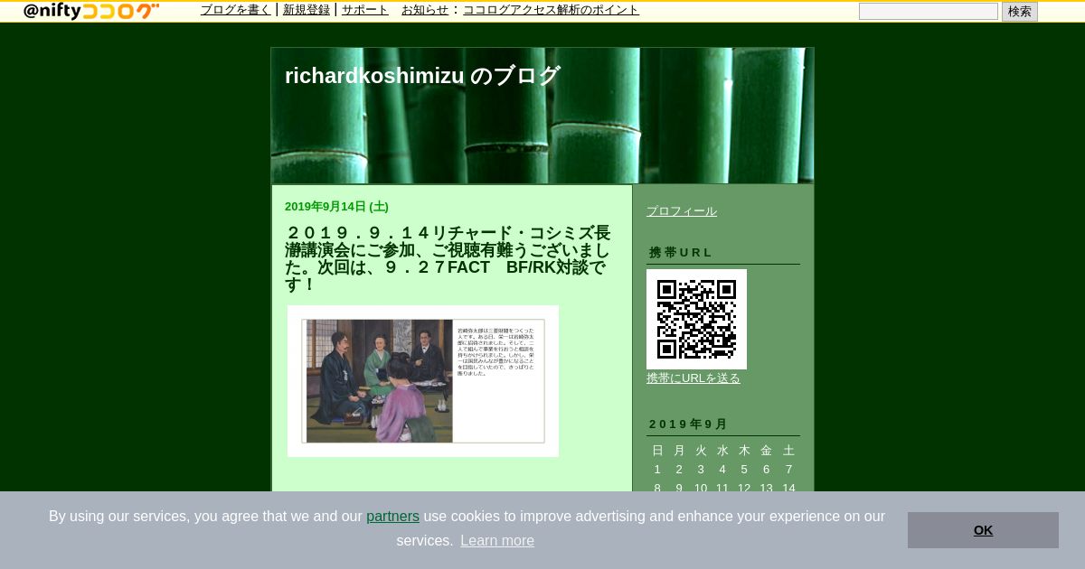
Task: Click calendar day 6
Action: tap(766, 470)
